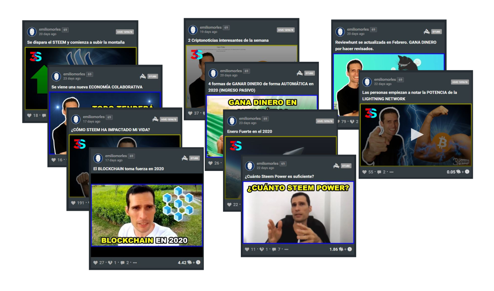Click emiliomorles avatar on Se dispara STEEM card
This screenshot has width=494, height=291.
(32, 32)
